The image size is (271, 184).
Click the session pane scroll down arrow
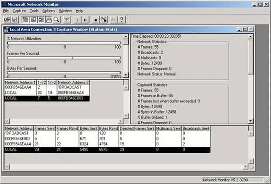(126, 116)
